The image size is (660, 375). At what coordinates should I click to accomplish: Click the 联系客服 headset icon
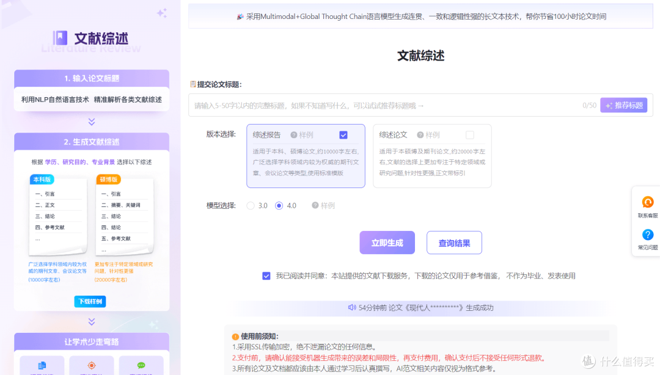[647, 202]
